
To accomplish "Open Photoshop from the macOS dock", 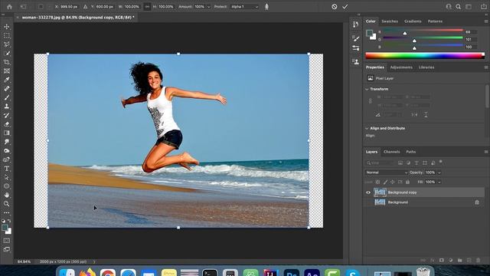I will point(291,272).
